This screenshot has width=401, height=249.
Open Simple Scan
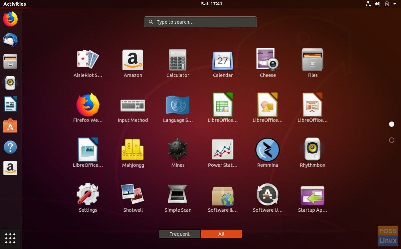[178, 194]
